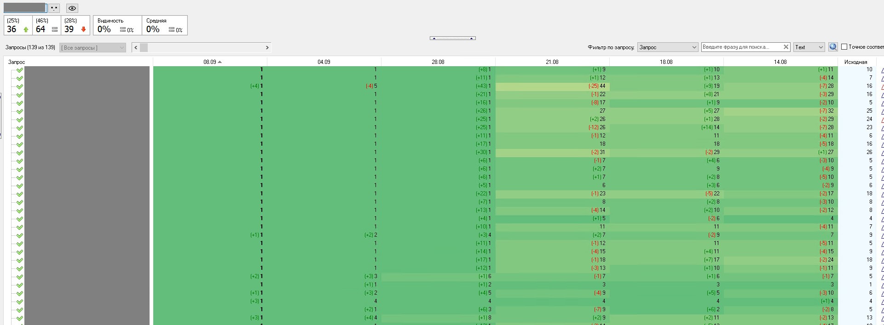884x325 pixels.
Task: Click the sort arrow on the 08.09 column
Action: (x=220, y=62)
